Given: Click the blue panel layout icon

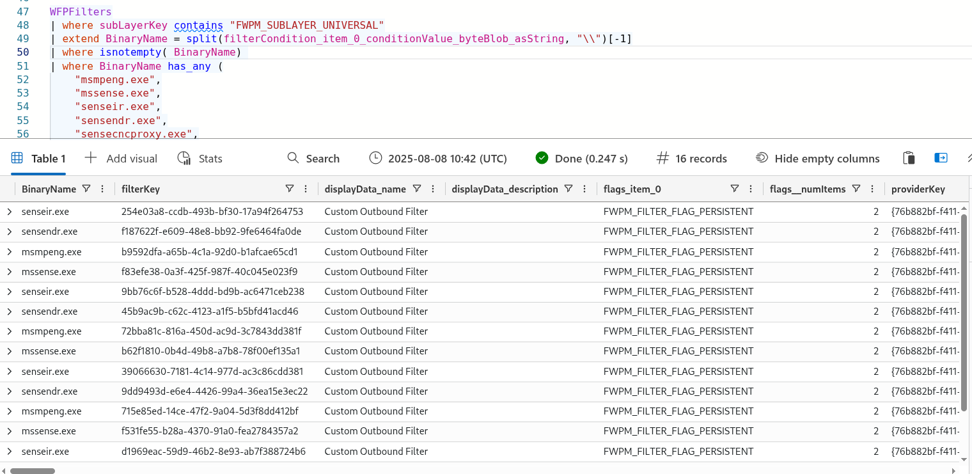Looking at the screenshot, I should pos(941,158).
